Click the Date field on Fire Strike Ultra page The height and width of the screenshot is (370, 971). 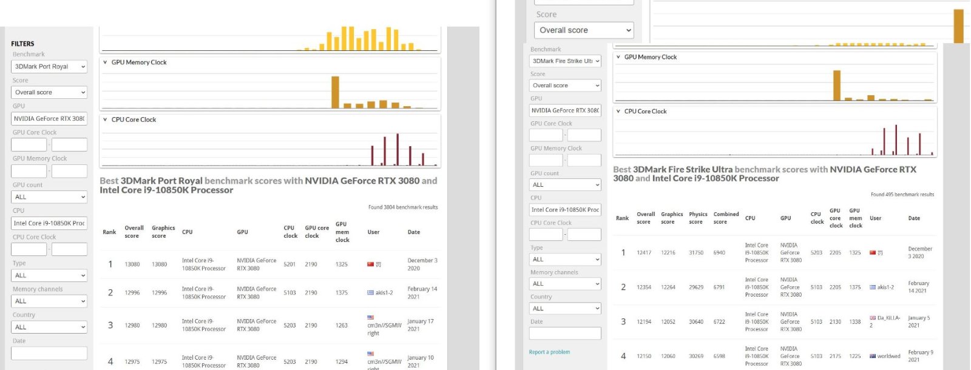coord(565,333)
